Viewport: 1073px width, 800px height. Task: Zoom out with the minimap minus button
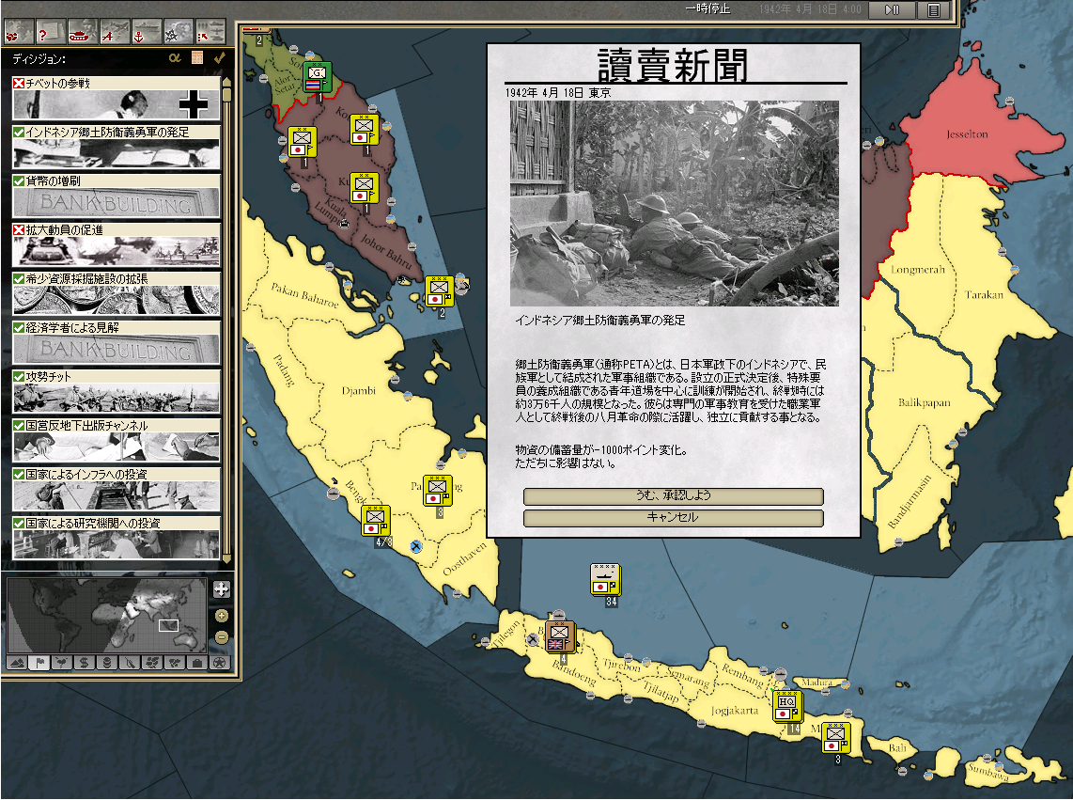click(x=221, y=637)
